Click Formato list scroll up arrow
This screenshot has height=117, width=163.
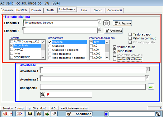(x=43, y=42)
